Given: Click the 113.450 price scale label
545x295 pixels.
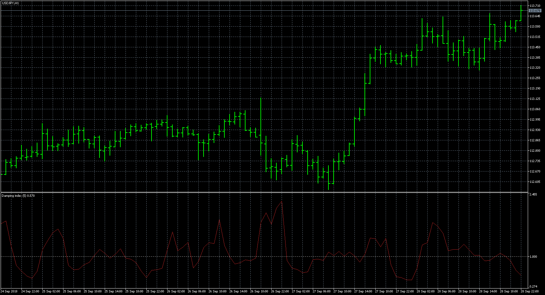Looking at the screenshot, I should point(535,47).
